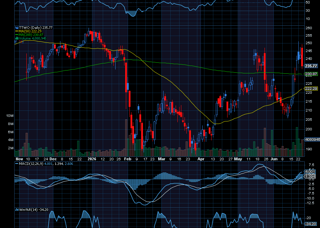
Task: Click the Apr month label on the date axis
Action: (x=201, y=159)
